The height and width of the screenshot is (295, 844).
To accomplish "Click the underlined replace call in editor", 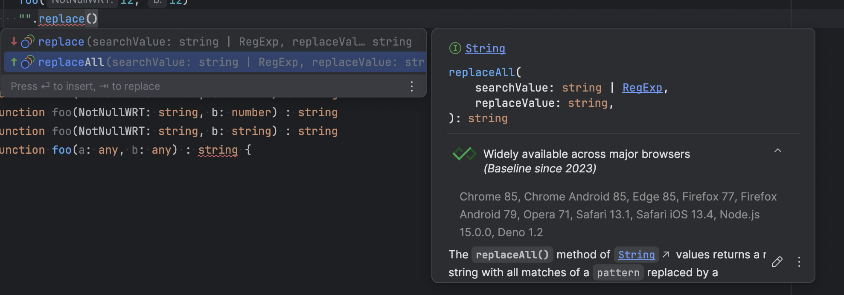I will click(x=61, y=19).
